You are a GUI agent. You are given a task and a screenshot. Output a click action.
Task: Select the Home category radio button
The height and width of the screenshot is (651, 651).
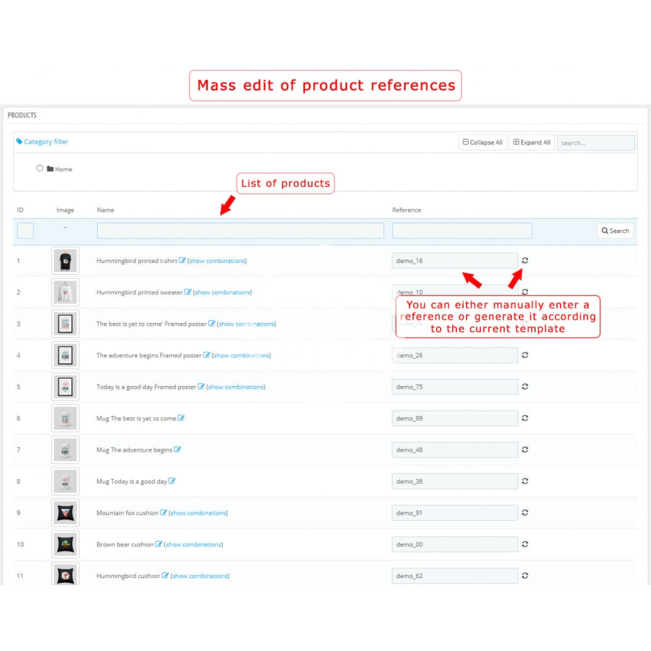40,169
